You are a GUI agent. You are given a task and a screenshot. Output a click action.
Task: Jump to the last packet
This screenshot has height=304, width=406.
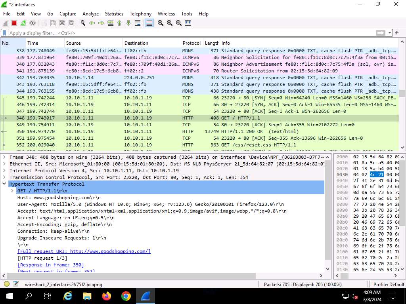[128, 23]
